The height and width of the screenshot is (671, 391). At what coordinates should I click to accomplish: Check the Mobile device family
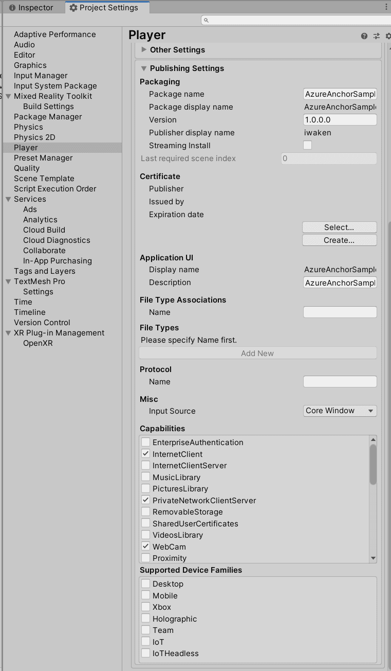coord(146,595)
